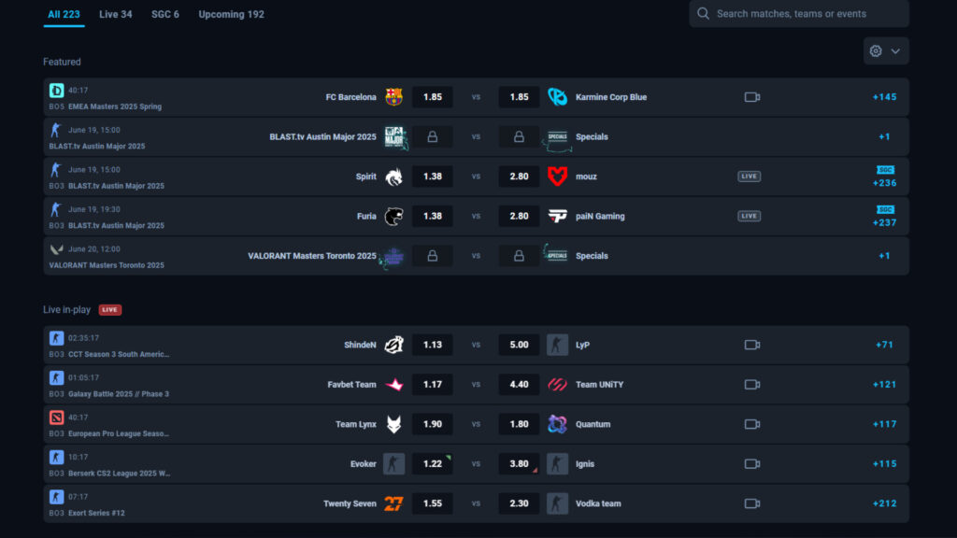Viewport: 957px width, 538px height.
Task: Click the paiN Gaming logo
Action: [557, 216]
